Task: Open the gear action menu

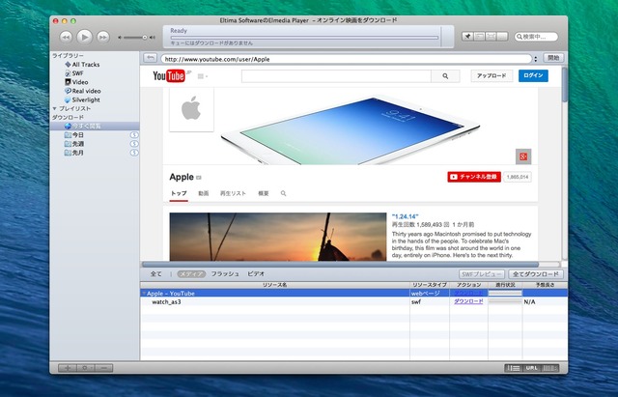Action: tap(86, 368)
